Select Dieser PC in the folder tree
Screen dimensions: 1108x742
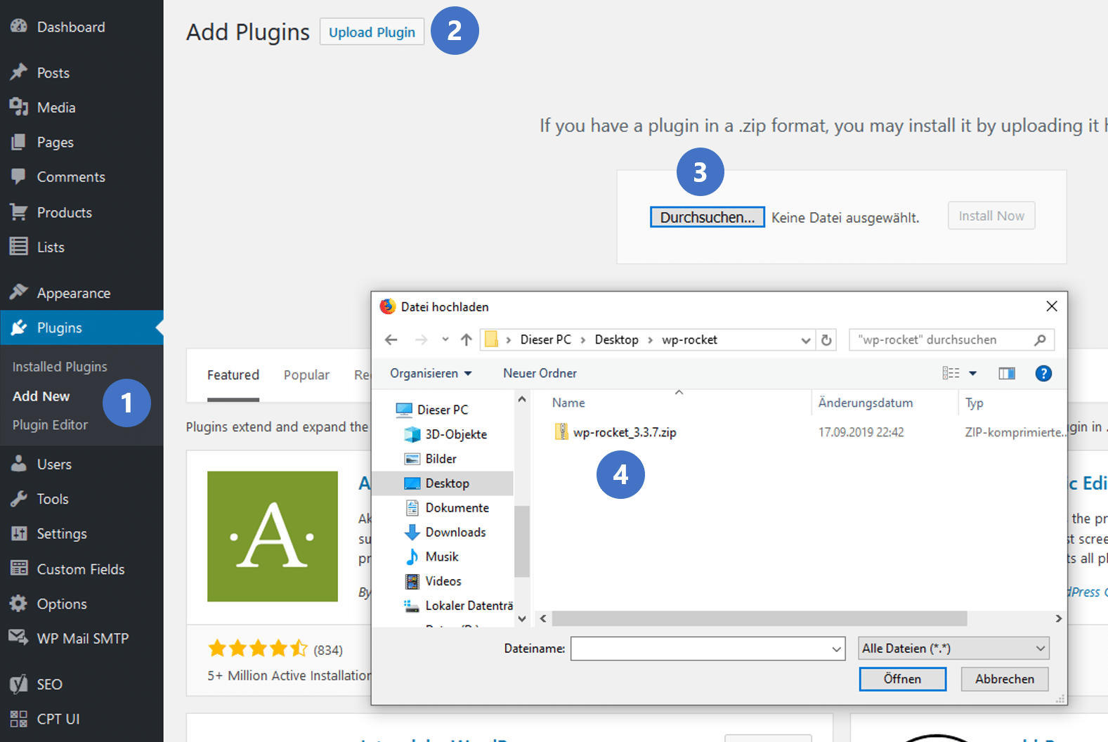tap(442, 410)
